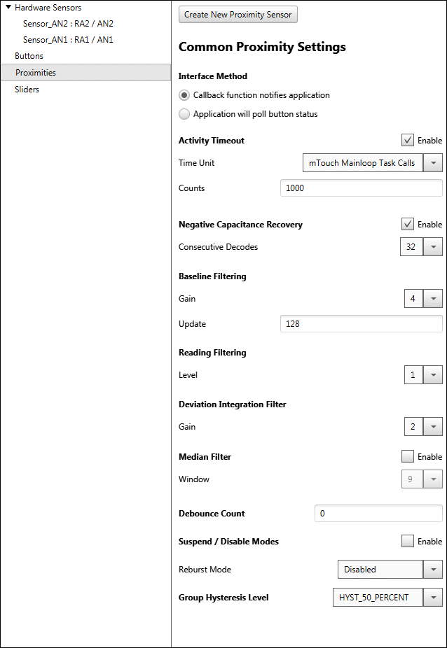This screenshot has width=447, height=648.
Task: Choose Application will poll button status
Action: pyautogui.click(x=184, y=114)
